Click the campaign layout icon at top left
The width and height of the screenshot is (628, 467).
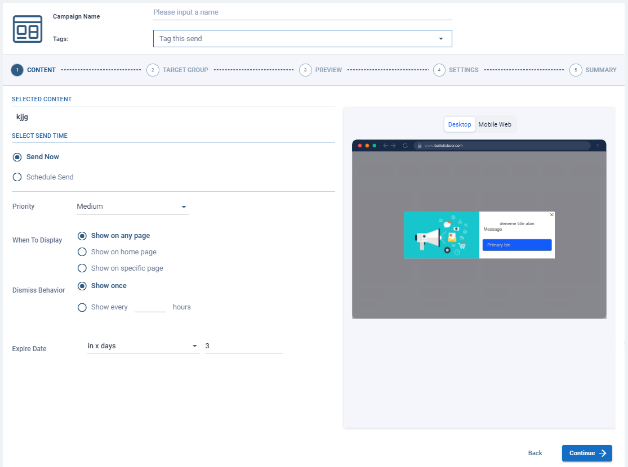pyautogui.click(x=28, y=29)
